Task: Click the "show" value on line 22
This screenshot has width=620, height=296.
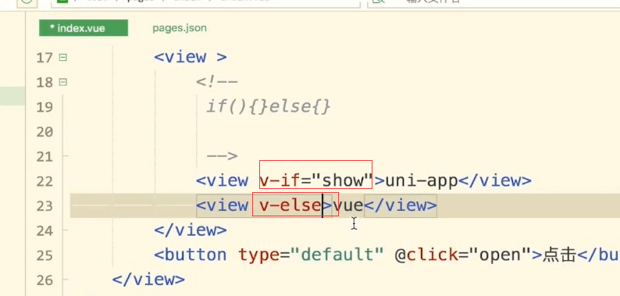Action: (343, 181)
